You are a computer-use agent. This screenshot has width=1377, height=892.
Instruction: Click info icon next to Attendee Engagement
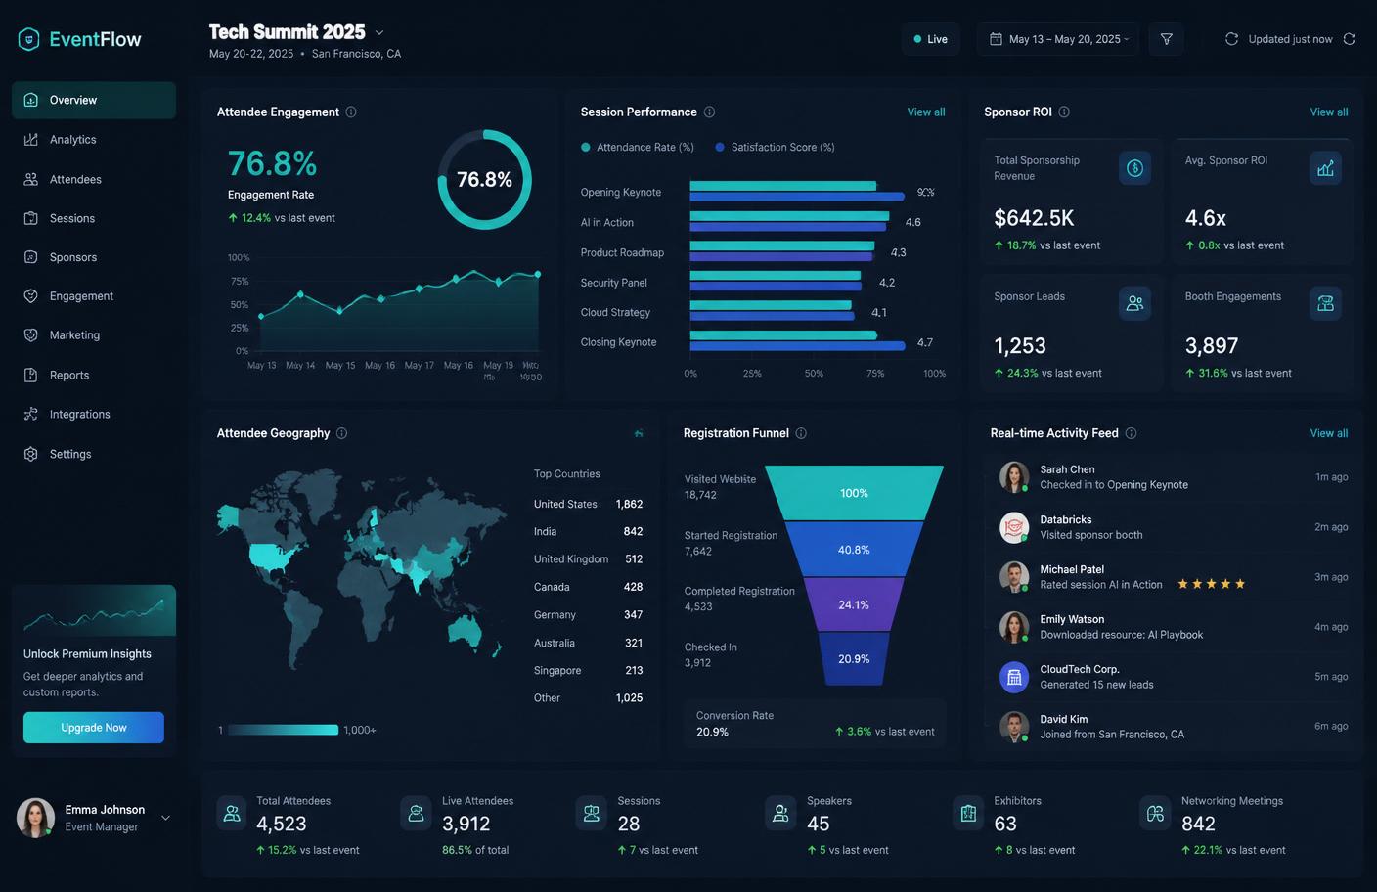click(x=351, y=112)
